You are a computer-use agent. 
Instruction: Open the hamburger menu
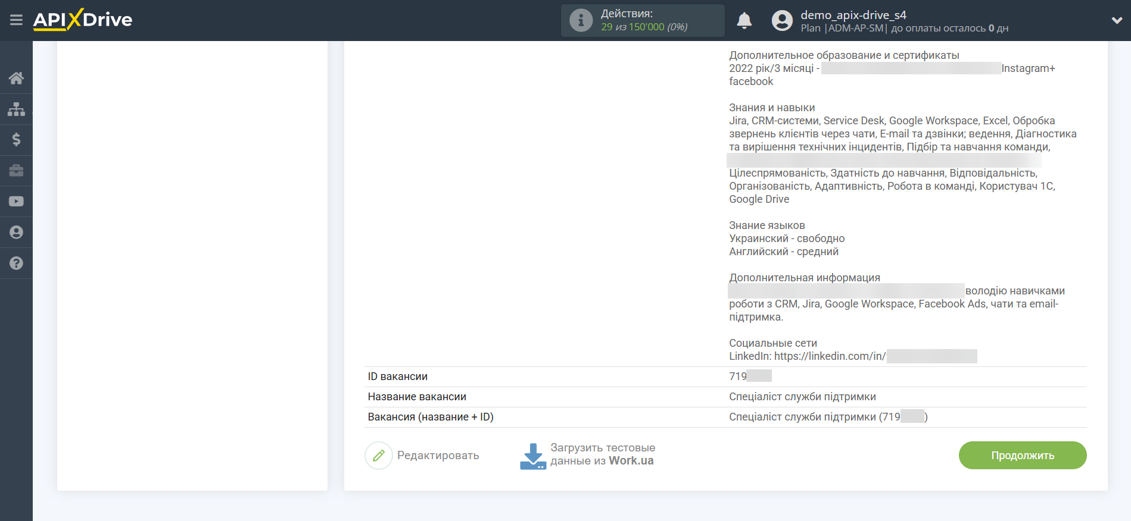coord(16,20)
